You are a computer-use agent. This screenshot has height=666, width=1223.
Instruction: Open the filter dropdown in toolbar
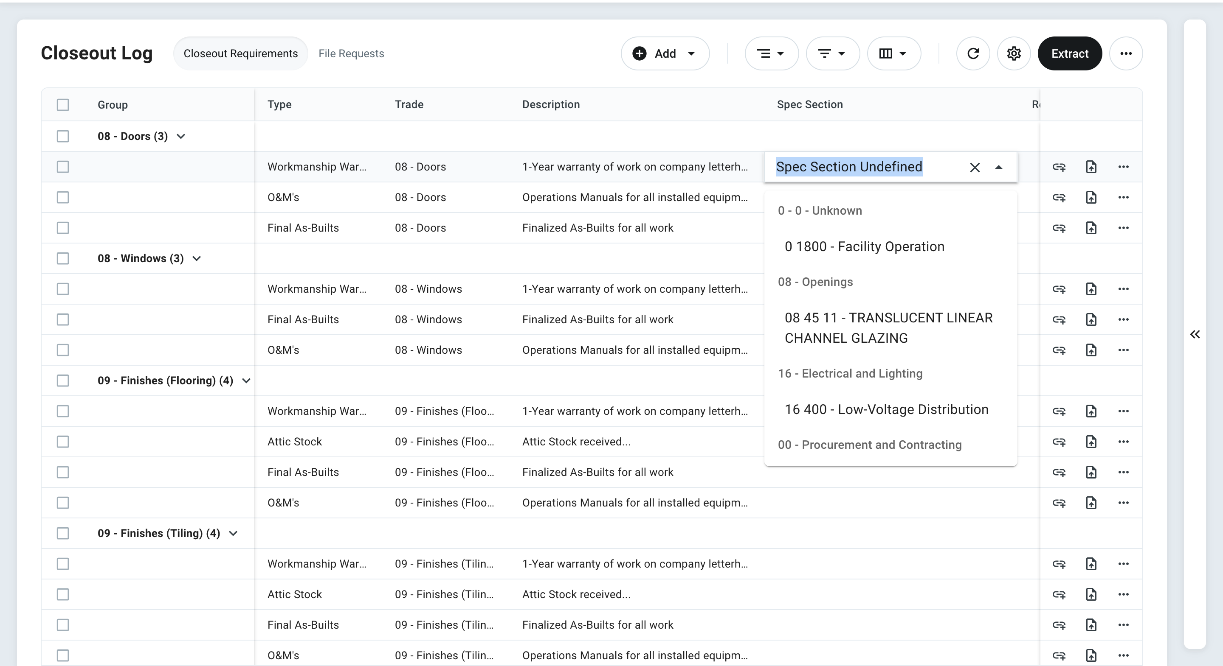pos(832,53)
